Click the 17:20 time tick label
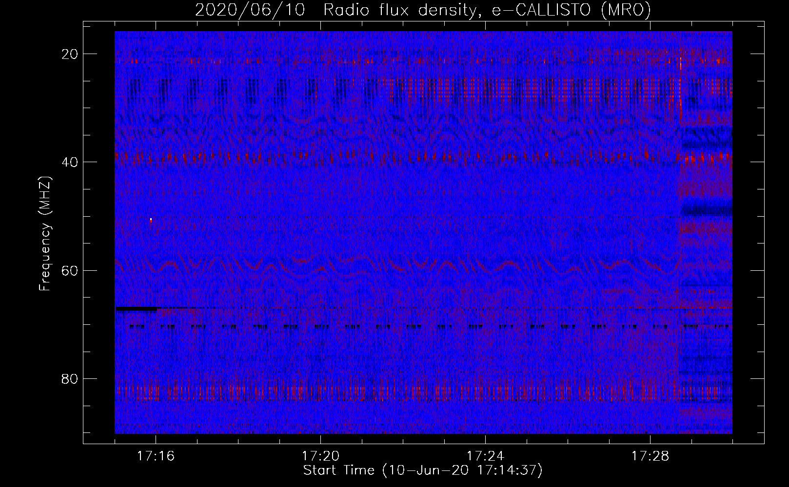The height and width of the screenshot is (487, 789). (x=320, y=456)
